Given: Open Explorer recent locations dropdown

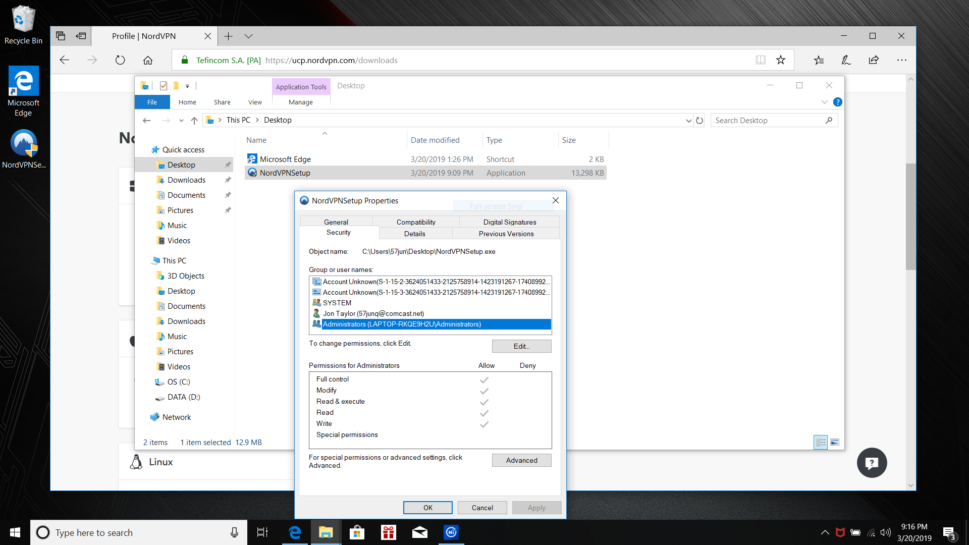Looking at the screenshot, I should click(x=181, y=120).
